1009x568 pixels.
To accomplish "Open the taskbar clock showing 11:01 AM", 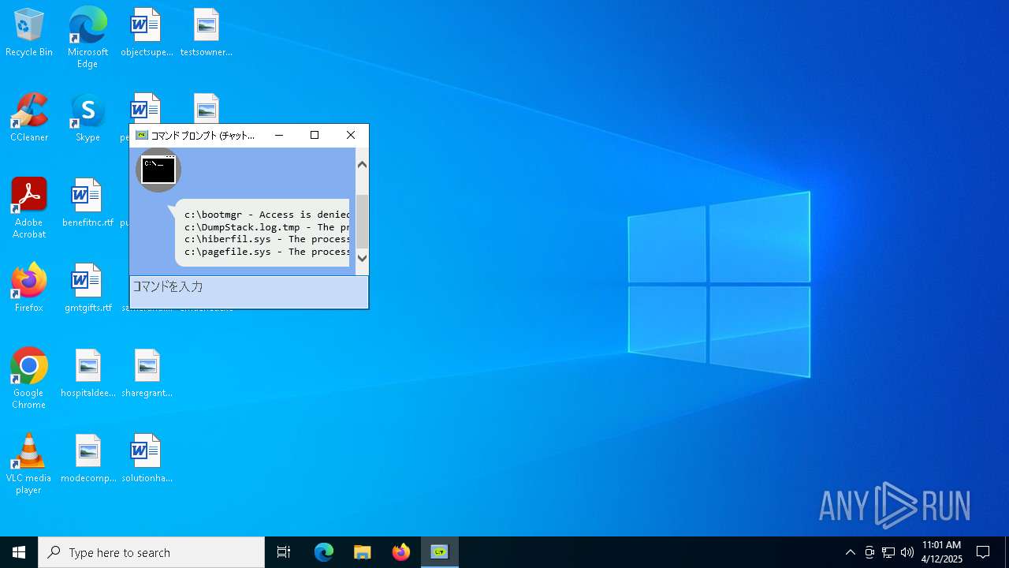I will point(942,552).
